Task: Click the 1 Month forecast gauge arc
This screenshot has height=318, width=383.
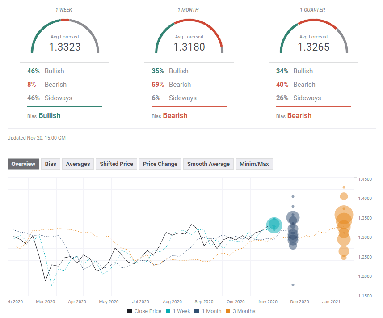Action: coord(189,21)
